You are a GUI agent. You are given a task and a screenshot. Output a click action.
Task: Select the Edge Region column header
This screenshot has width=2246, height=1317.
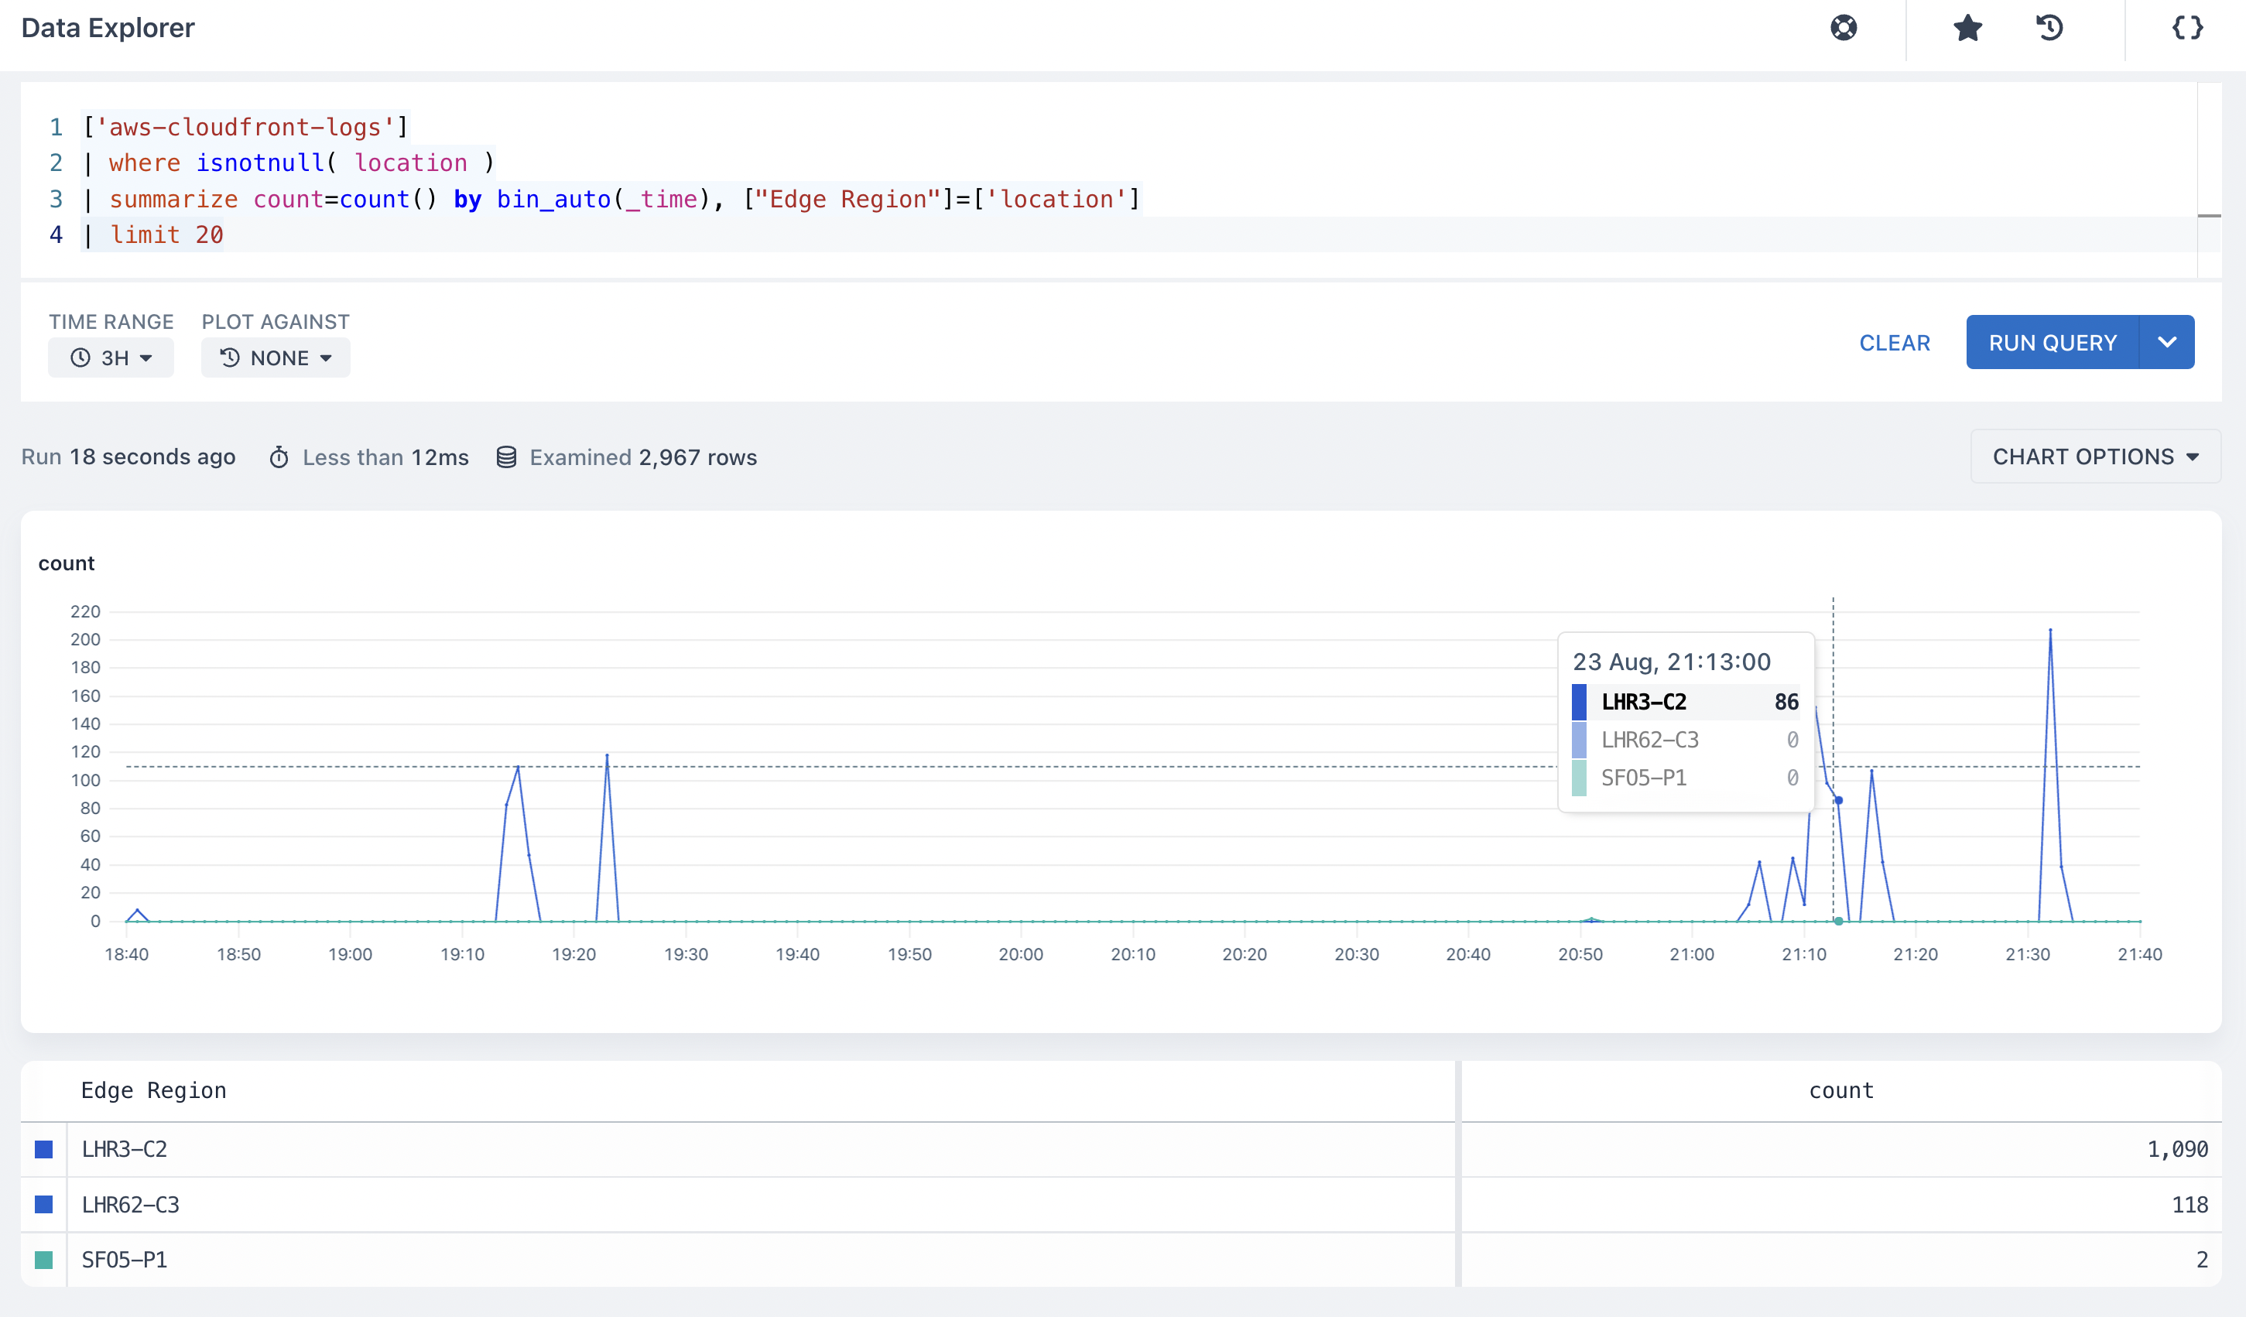[153, 1091]
